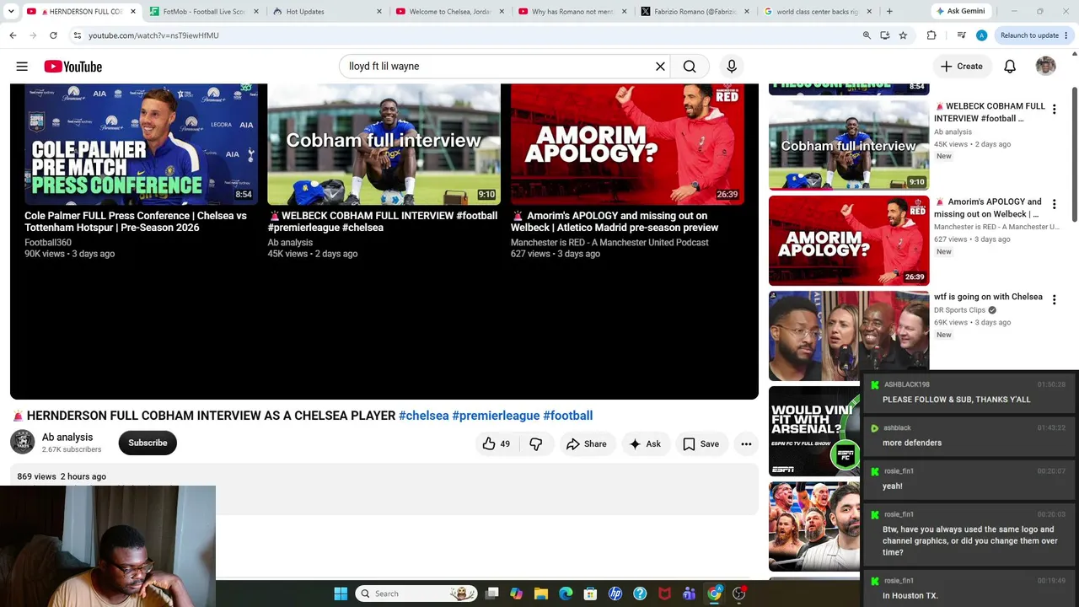
Task: Save video to playlist
Action: click(701, 444)
